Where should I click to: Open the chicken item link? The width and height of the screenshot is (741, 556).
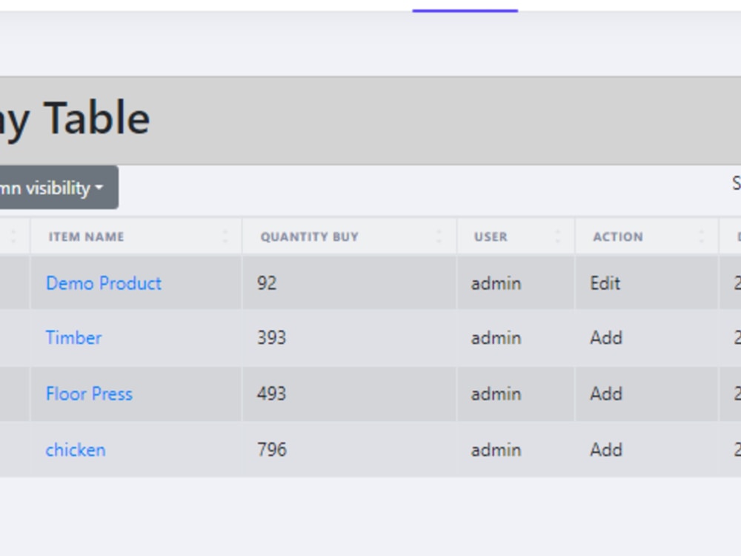[75, 450]
